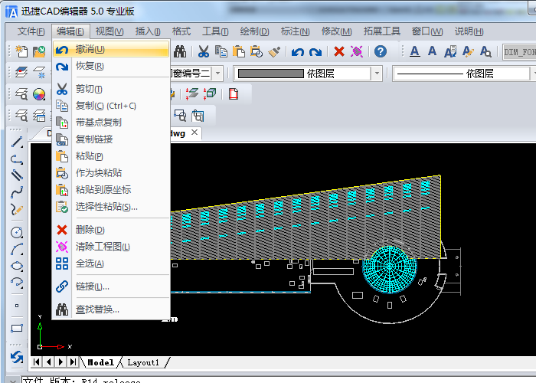The image size is (536, 383).
Task: Click the binoculars Find icon in toolbar
Action: [180, 51]
